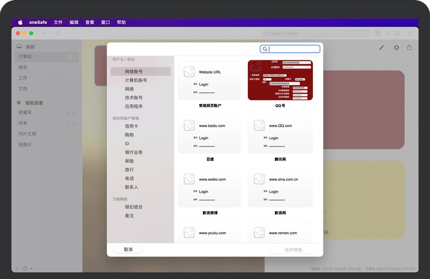Click the 选择模板 button
This screenshot has width=430, height=279.
(293, 250)
